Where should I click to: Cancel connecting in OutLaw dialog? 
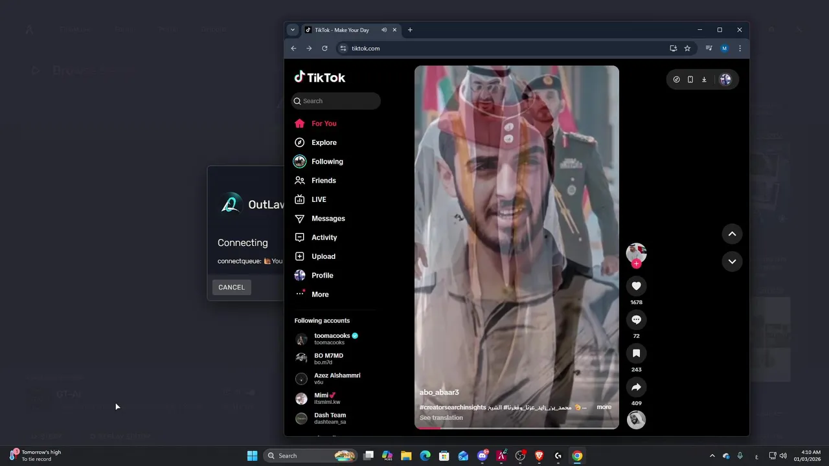231,287
